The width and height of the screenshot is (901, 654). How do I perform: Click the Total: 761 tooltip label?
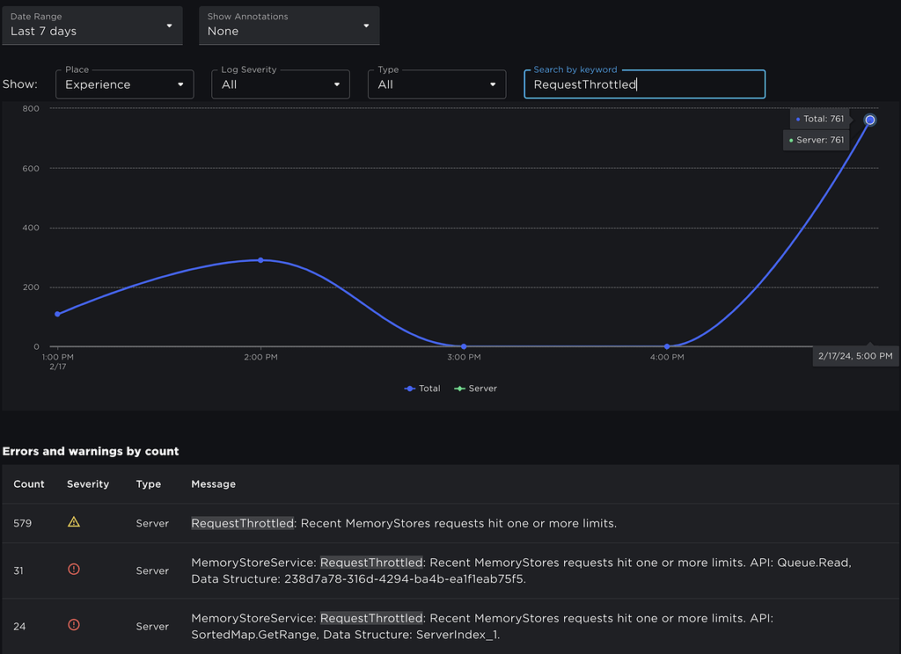coord(819,119)
